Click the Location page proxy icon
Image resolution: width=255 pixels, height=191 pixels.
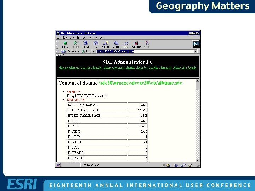[84, 51]
